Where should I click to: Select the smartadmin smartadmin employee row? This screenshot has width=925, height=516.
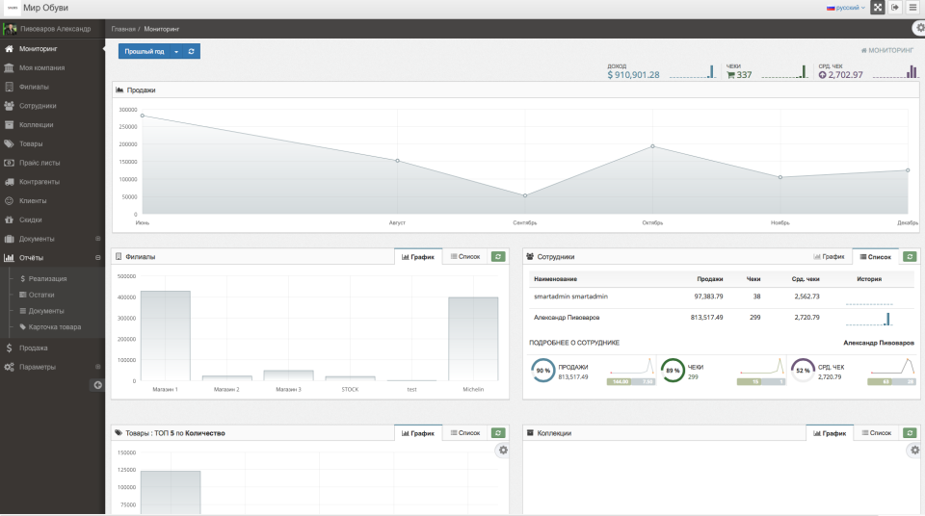pyautogui.click(x=721, y=297)
